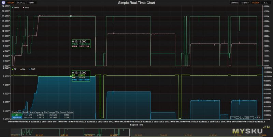The height and width of the screenshot is (137, 273).
Task: Select the POWER tab
Action: pos(255,3)
